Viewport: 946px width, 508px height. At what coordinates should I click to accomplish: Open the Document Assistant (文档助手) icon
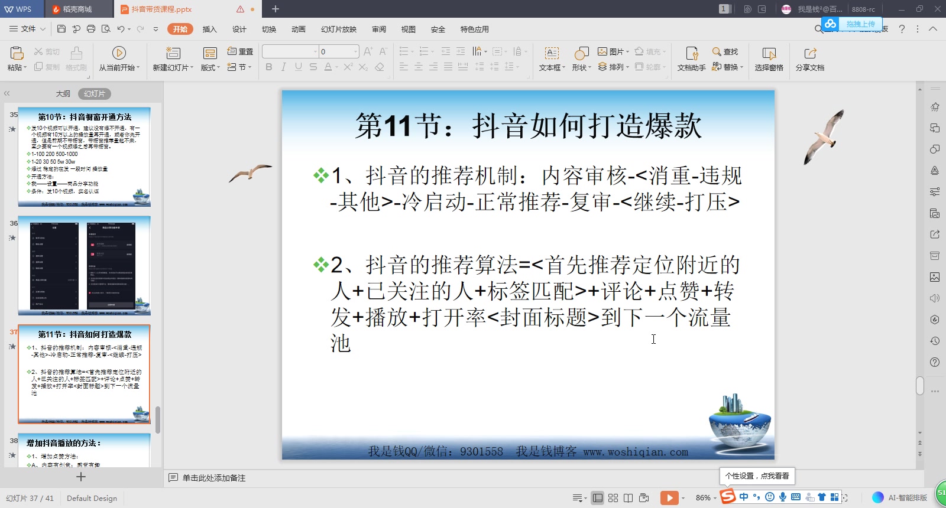tap(692, 53)
